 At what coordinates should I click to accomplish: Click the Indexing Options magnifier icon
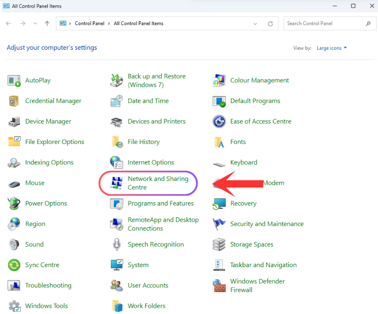pyautogui.click(x=14, y=162)
